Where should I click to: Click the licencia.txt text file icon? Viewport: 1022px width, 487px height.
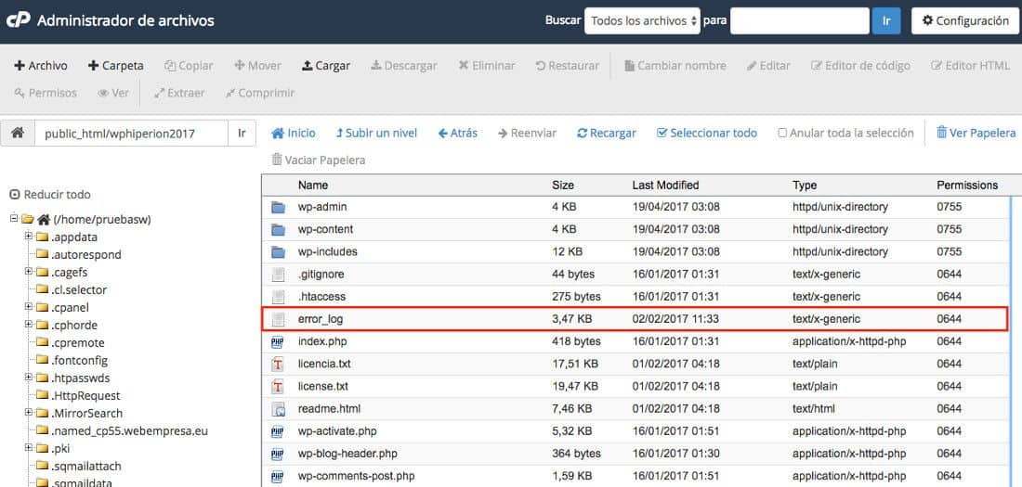[x=279, y=365]
